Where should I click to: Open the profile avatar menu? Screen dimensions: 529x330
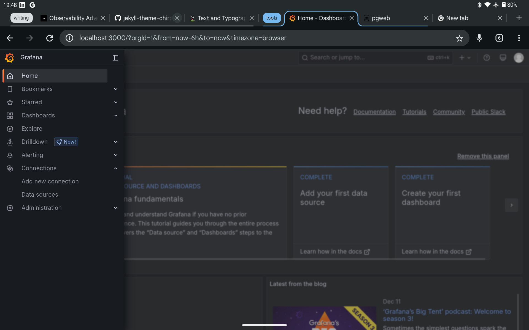519,58
